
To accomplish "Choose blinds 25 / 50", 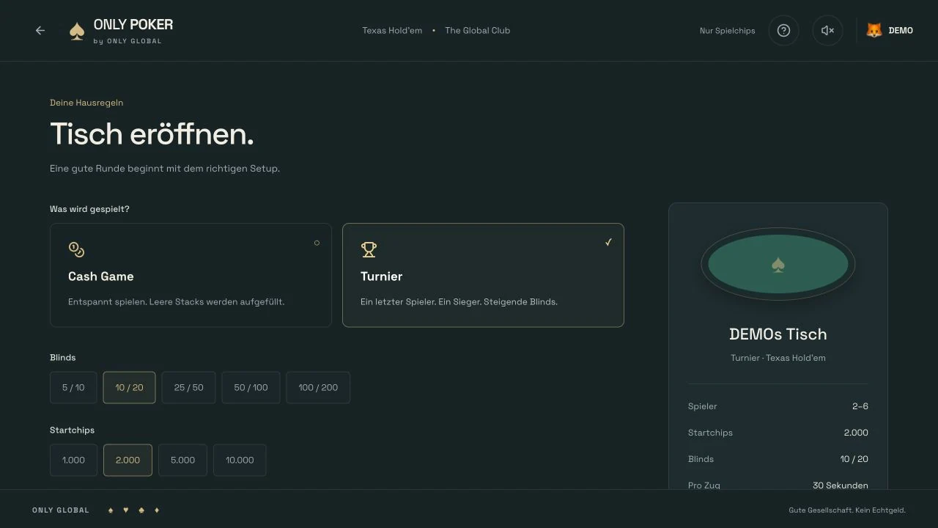I will pos(188,387).
